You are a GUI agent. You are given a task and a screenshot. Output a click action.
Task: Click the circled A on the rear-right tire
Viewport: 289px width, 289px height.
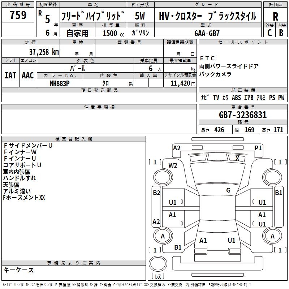coord(273,236)
